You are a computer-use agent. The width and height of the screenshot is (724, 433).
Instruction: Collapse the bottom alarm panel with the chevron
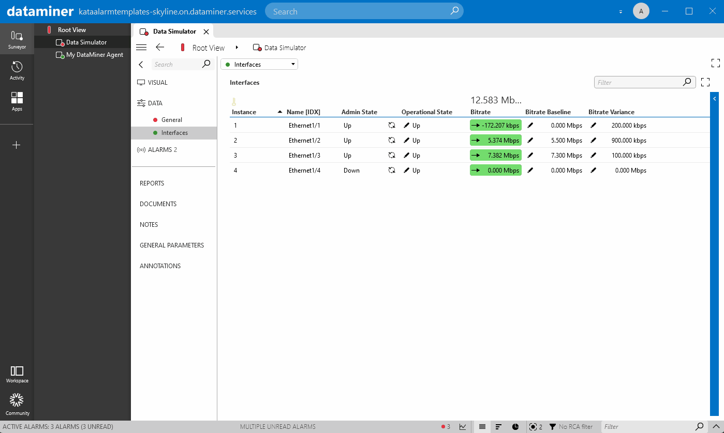(717, 426)
